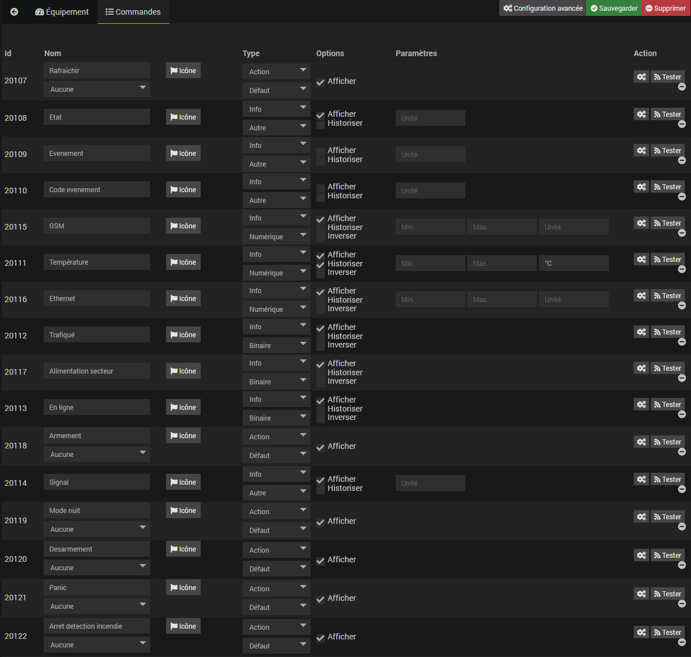Open settings gear for GSM command
The image size is (691, 657).
click(641, 223)
